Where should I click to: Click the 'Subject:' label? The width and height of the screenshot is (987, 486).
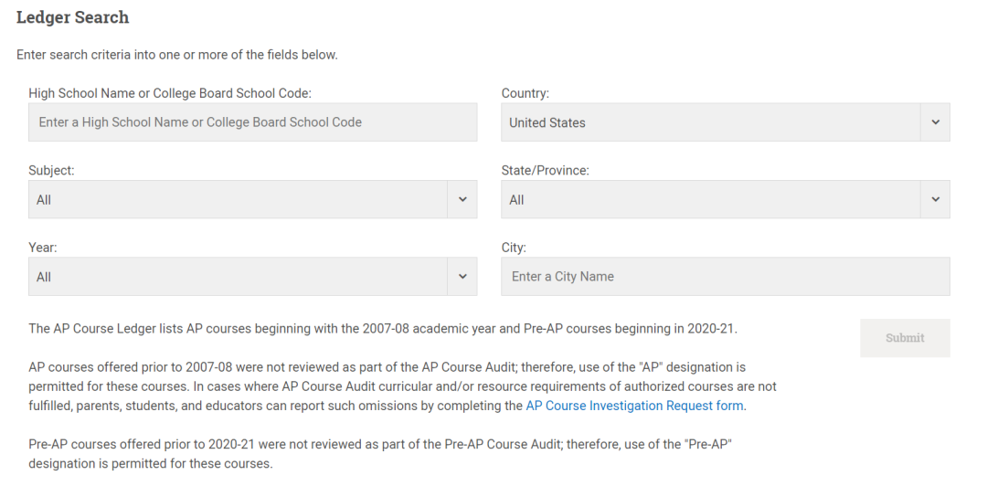(51, 171)
